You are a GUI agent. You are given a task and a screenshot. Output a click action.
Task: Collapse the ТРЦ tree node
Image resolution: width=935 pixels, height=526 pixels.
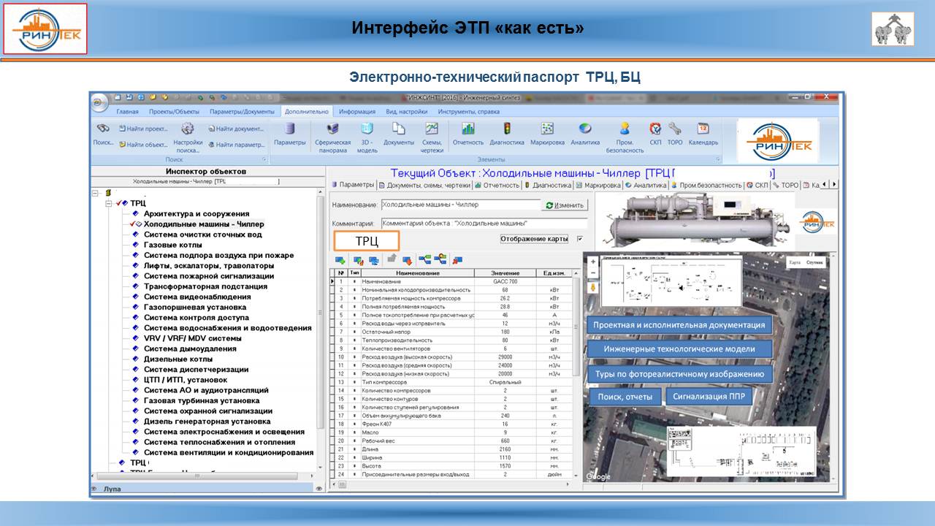point(109,203)
